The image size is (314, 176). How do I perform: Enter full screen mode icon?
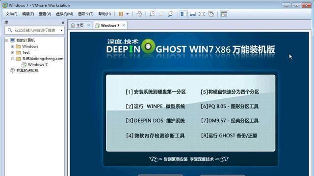[x=202, y=14]
